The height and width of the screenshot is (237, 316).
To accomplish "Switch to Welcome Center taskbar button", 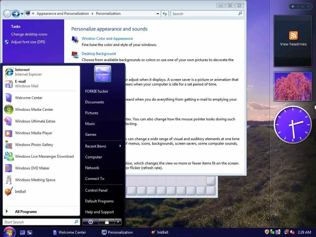I will [69, 232].
